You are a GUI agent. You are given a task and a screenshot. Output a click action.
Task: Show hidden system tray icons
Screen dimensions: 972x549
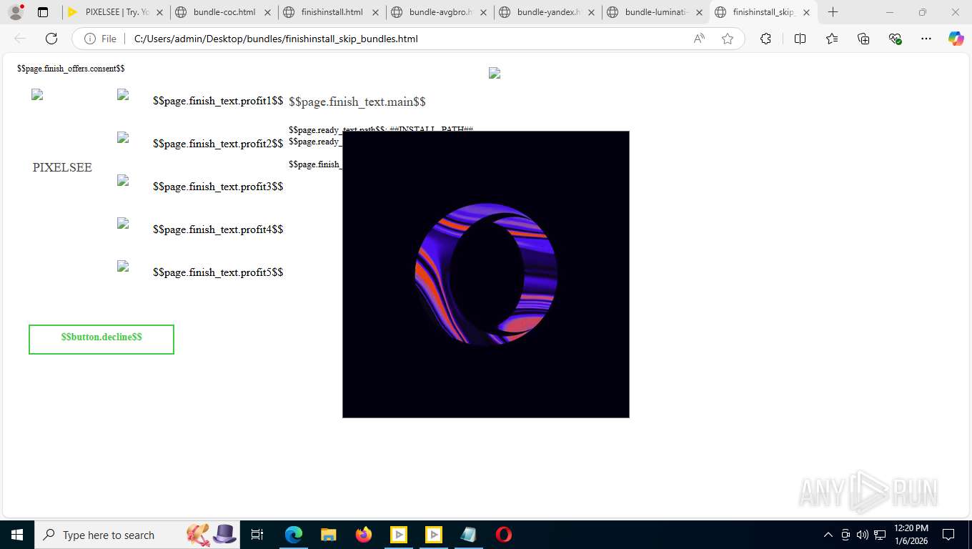pyautogui.click(x=828, y=535)
